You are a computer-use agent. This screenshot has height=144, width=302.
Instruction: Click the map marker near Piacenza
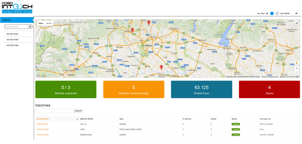pyautogui.click(x=161, y=67)
